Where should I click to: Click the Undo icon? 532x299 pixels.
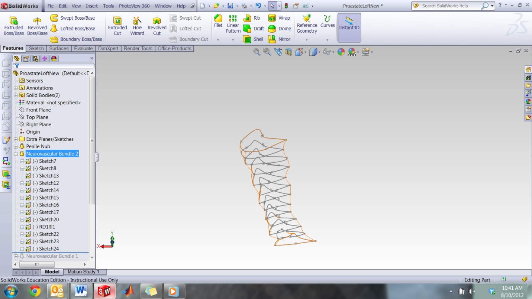click(258, 6)
